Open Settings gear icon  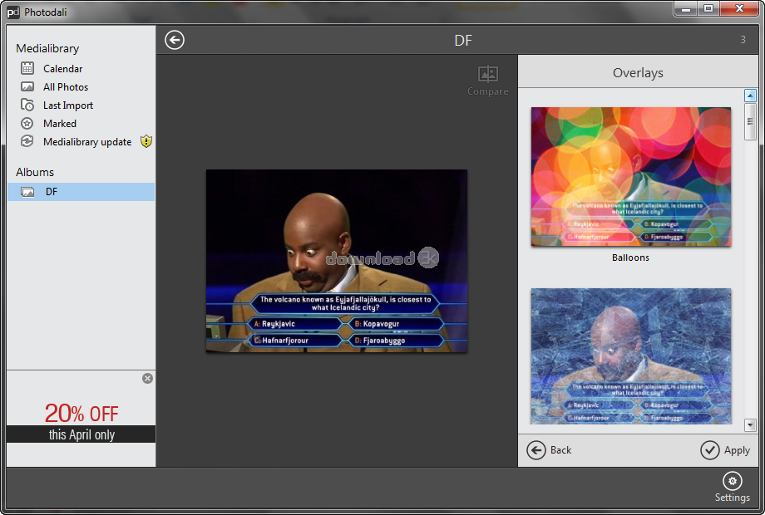tap(733, 481)
